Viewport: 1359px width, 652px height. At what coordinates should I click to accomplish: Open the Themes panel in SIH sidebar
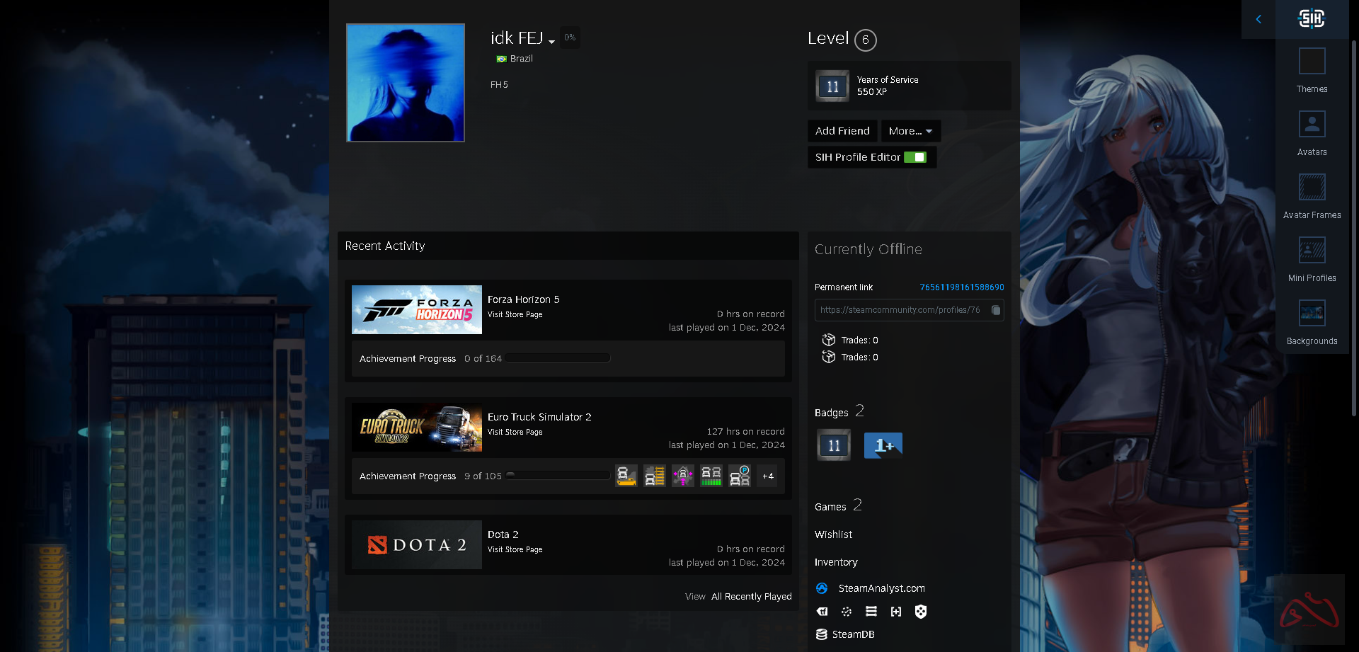pyautogui.click(x=1312, y=69)
